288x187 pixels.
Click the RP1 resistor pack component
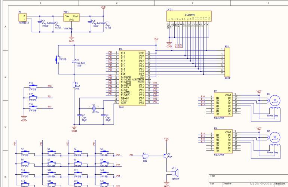click(227, 62)
